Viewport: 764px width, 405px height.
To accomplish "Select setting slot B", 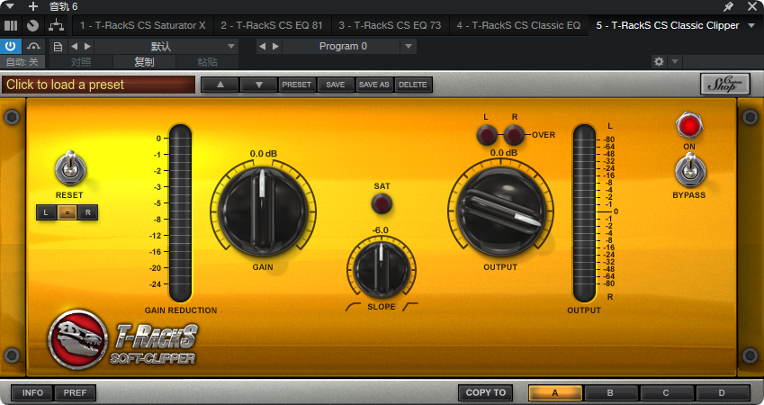I will [x=610, y=392].
